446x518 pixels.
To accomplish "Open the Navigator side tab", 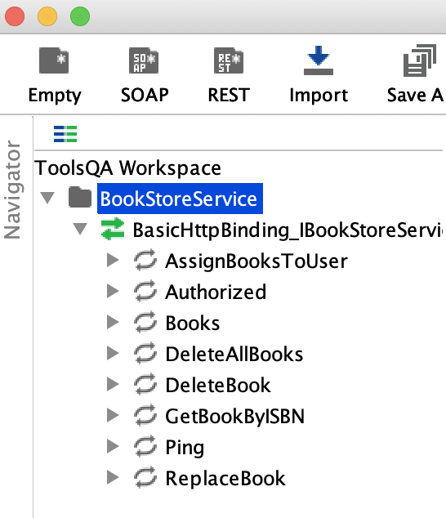I will [12, 190].
